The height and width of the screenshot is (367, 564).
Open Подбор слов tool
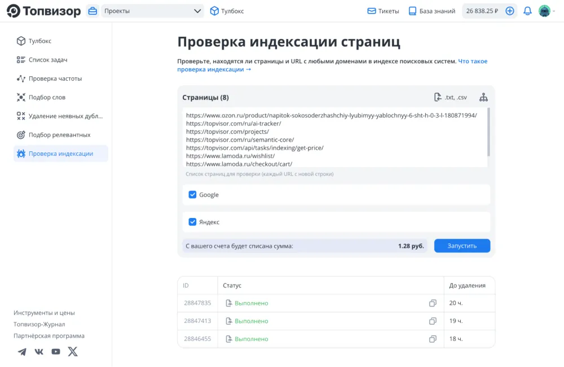[61, 97]
